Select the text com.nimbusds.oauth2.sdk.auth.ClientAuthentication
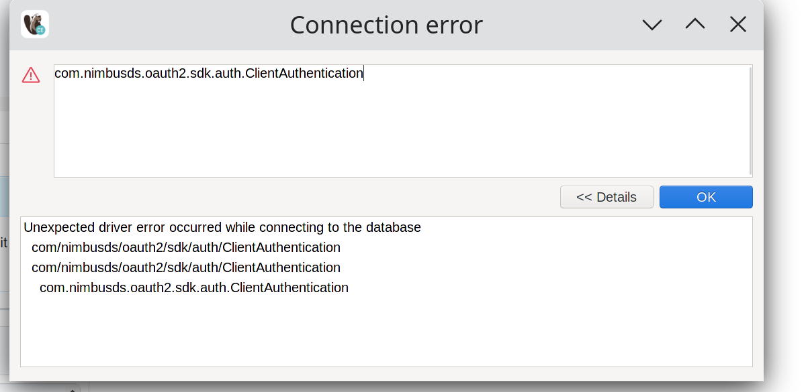 (208, 73)
